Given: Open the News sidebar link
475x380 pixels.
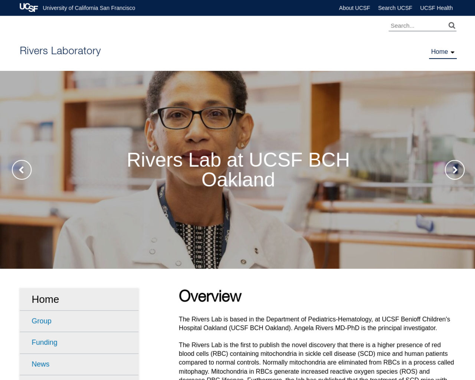Looking at the screenshot, I should coord(79,364).
